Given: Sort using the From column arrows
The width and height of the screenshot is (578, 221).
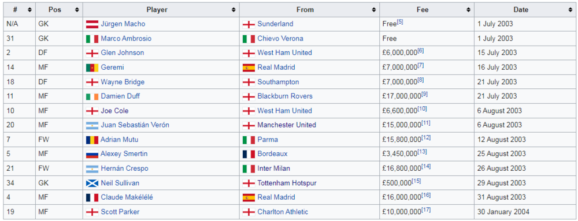Looking at the screenshot, I should (374, 10).
